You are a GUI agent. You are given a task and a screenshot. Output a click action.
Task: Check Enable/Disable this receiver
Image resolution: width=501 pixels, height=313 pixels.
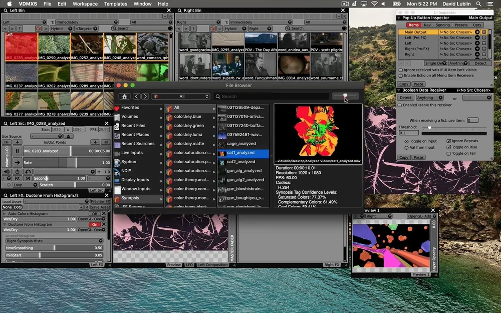click(400, 105)
